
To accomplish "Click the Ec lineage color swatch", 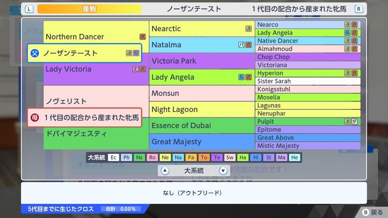I will coord(113,157).
